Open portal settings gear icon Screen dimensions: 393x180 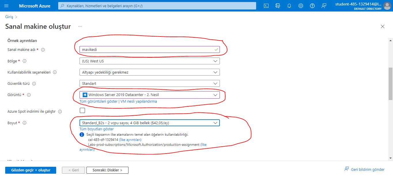(x=301, y=6)
